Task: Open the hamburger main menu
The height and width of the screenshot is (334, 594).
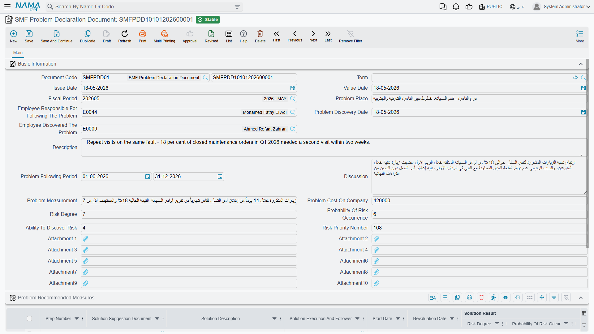Action: click(x=7, y=6)
